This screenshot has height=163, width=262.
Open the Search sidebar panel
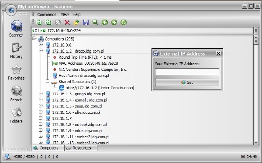coord(16,93)
